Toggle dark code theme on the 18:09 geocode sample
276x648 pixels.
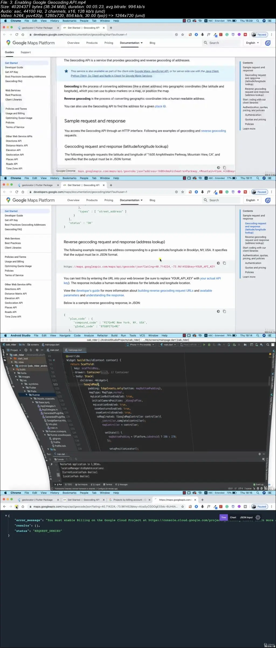point(218,168)
